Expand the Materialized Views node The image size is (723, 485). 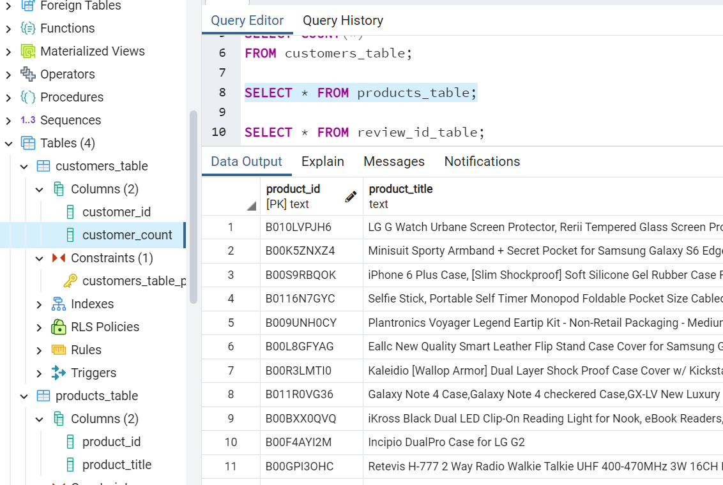(x=8, y=52)
